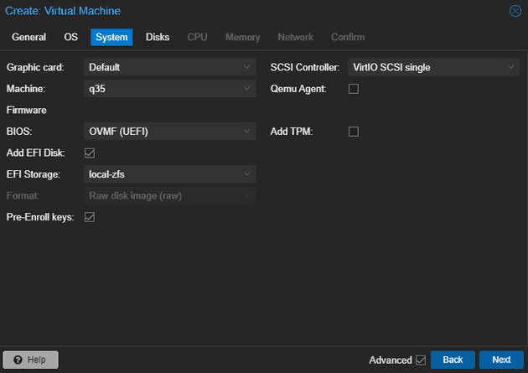This screenshot has height=373, width=528.
Task: Click the Firmware section label
Action: click(27, 111)
